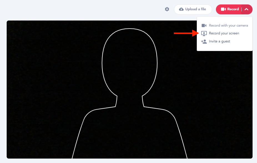Click empty space at bottom of dropdown menu

pos(225,48)
